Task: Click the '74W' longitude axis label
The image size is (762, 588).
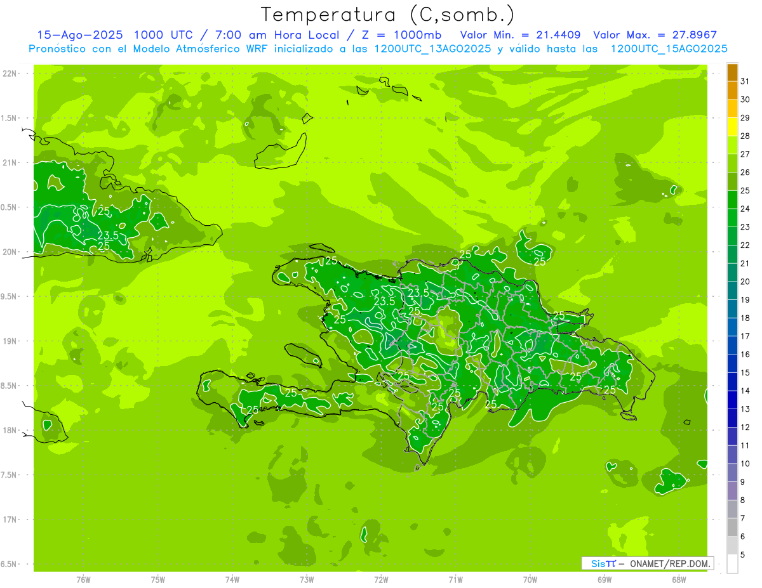Action: tap(232, 579)
